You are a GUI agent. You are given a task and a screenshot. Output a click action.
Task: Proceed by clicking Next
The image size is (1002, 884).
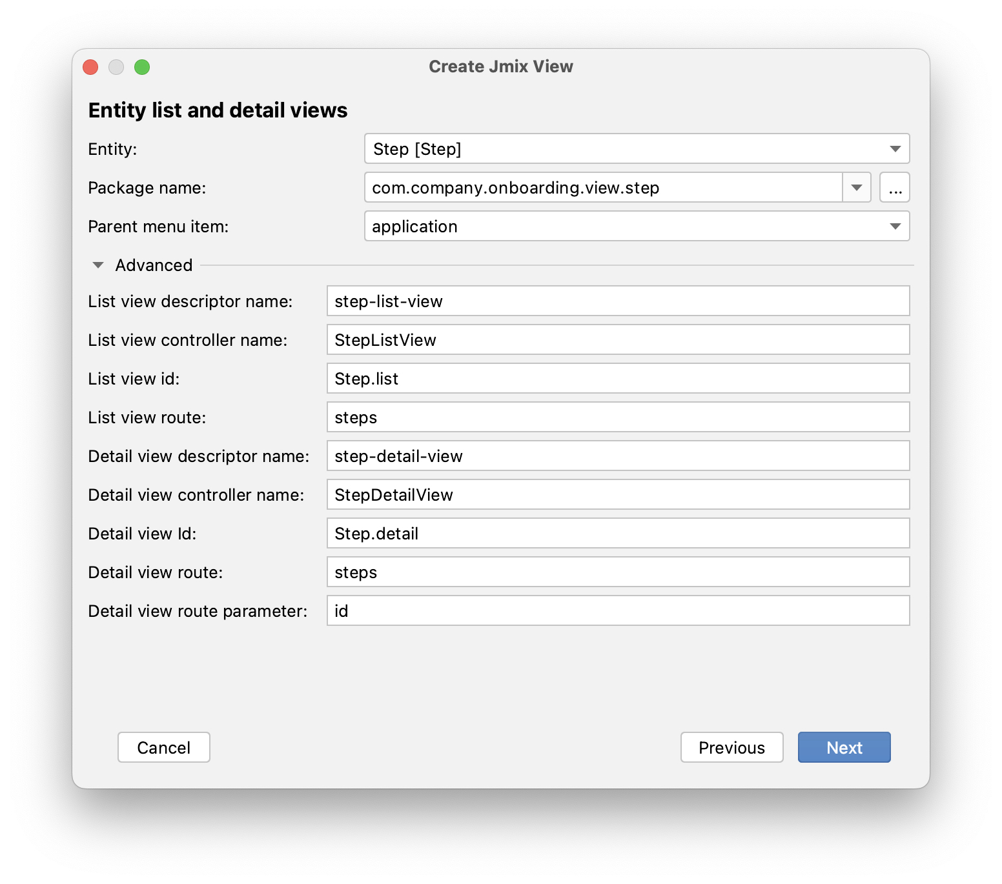[844, 747]
